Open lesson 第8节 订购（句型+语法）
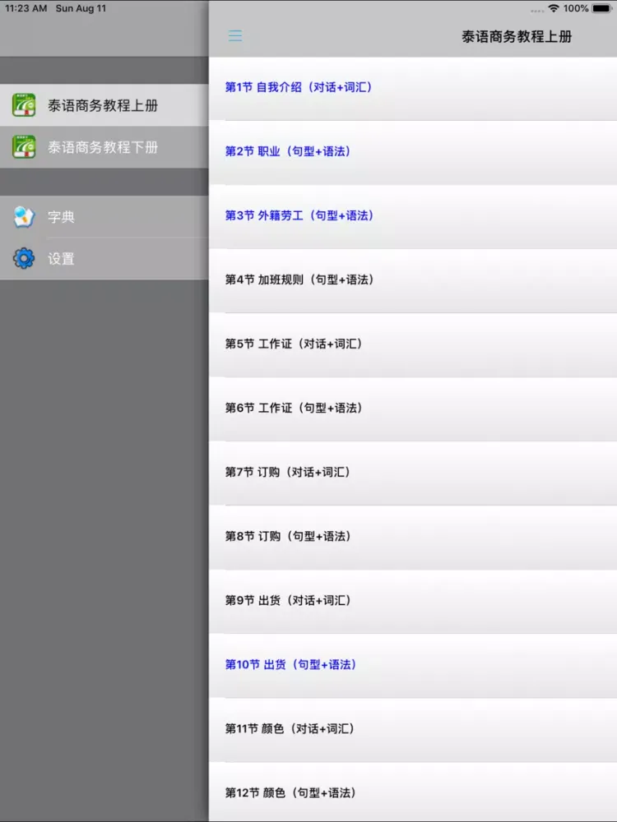This screenshot has width=617, height=822. click(x=413, y=538)
